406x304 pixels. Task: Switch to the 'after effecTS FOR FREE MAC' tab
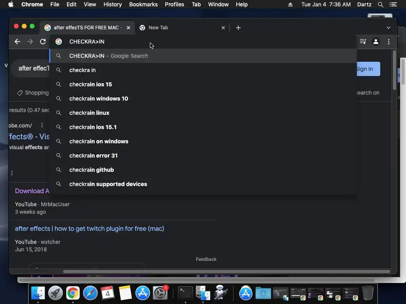tap(87, 28)
